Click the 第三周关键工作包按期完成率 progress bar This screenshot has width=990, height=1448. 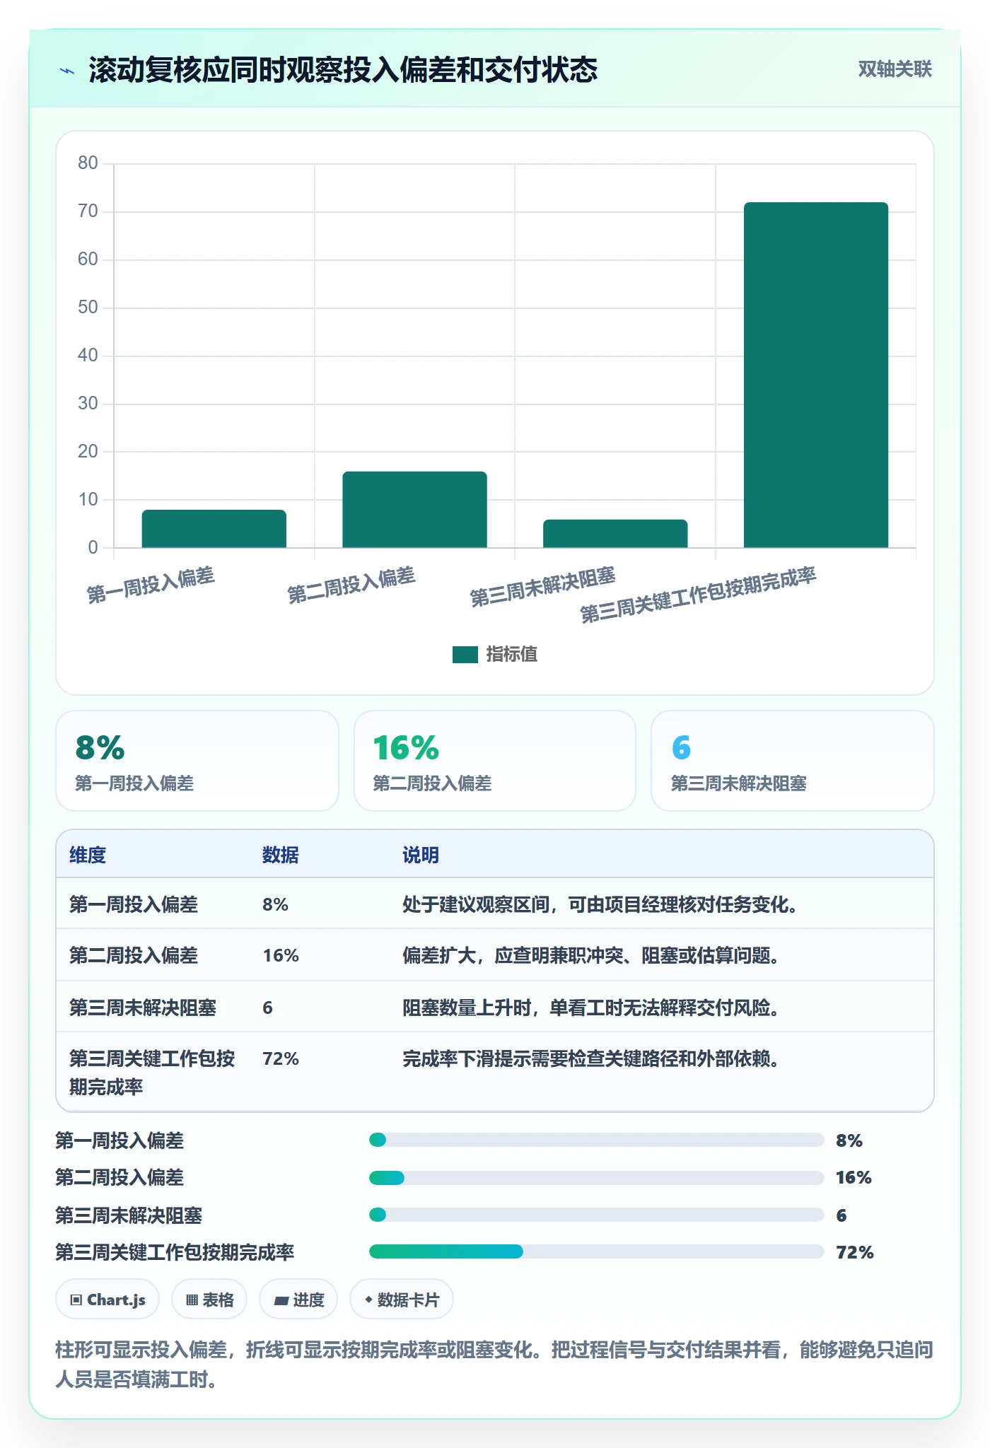coord(596,1251)
